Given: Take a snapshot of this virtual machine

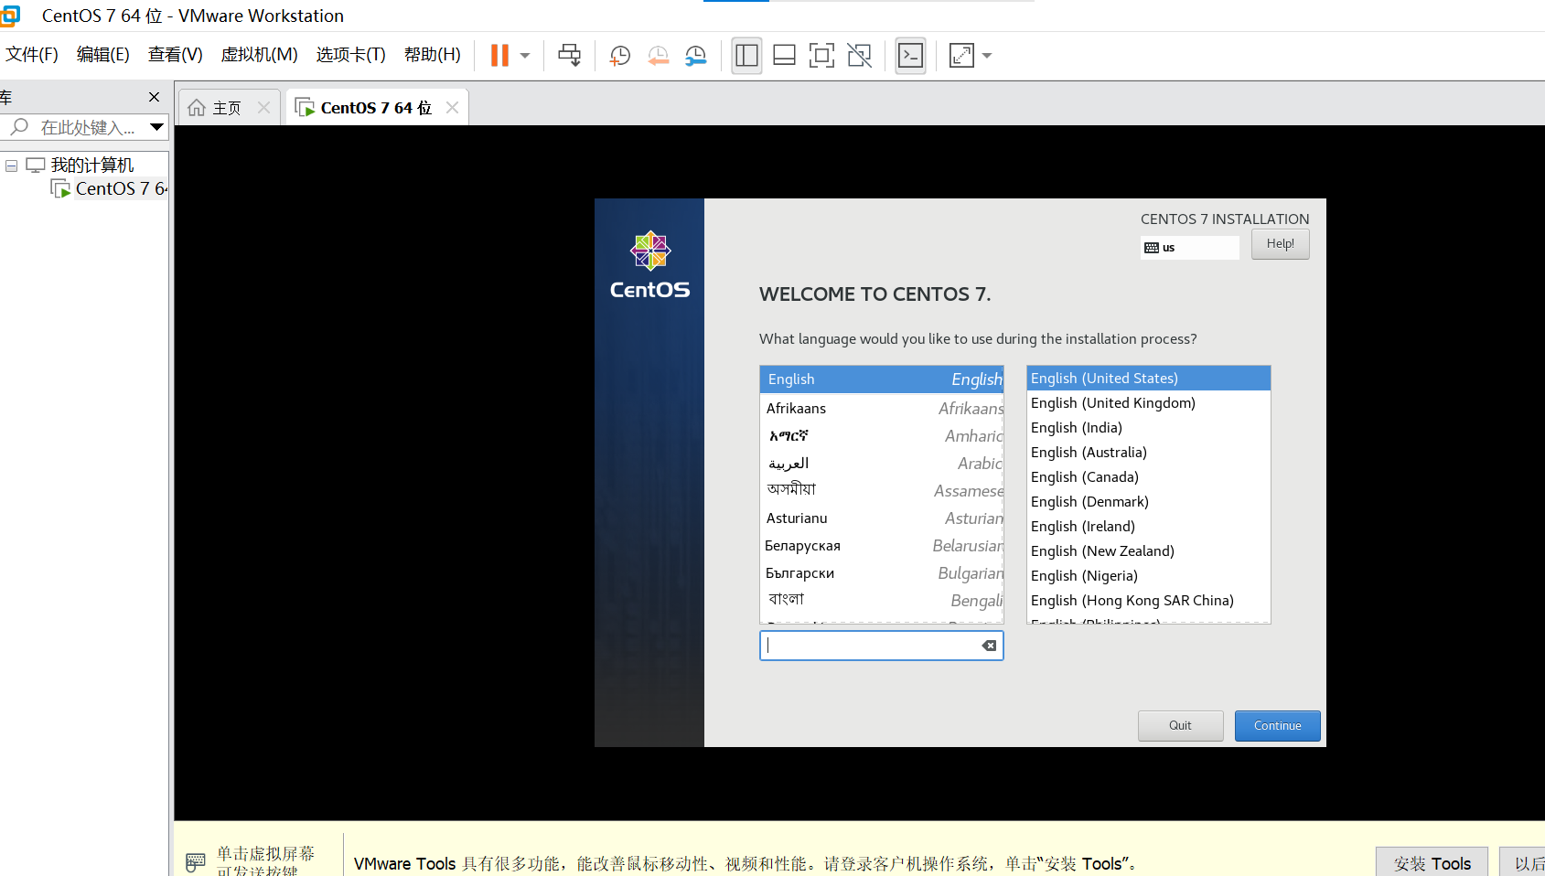Looking at the screenshot, I should 620,56.
